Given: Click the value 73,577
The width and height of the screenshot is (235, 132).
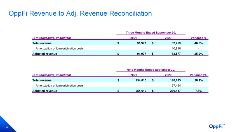Looking at the screenshot, I should [x=176, y=54].
